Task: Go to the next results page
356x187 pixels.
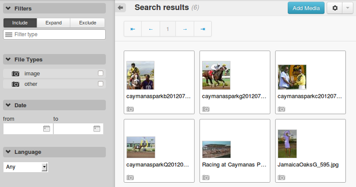Action: coord(185,29)
